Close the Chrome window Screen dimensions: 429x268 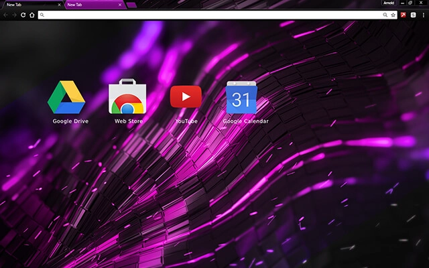[x=421, y=3]
